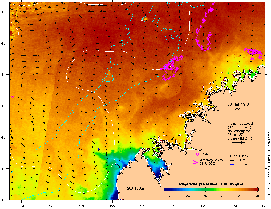Click the blue ANMN current arrow near 121.5E
This screenshot has width=271, height=209.
tap(99, 149)
